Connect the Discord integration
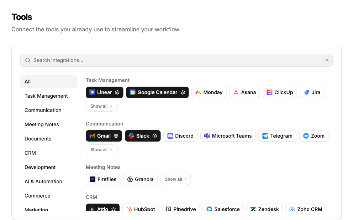Image resolution: width=353 pixels, height=220 pixels. click(180, 136)
